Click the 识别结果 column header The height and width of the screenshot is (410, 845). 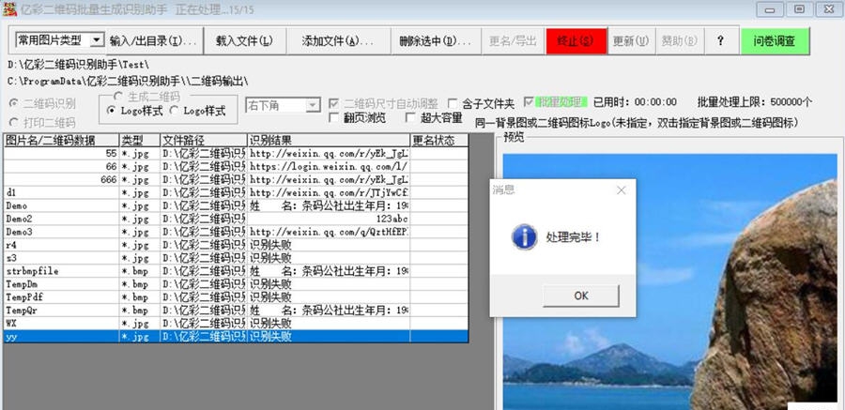pyautogui.click(x=329, y=141)
